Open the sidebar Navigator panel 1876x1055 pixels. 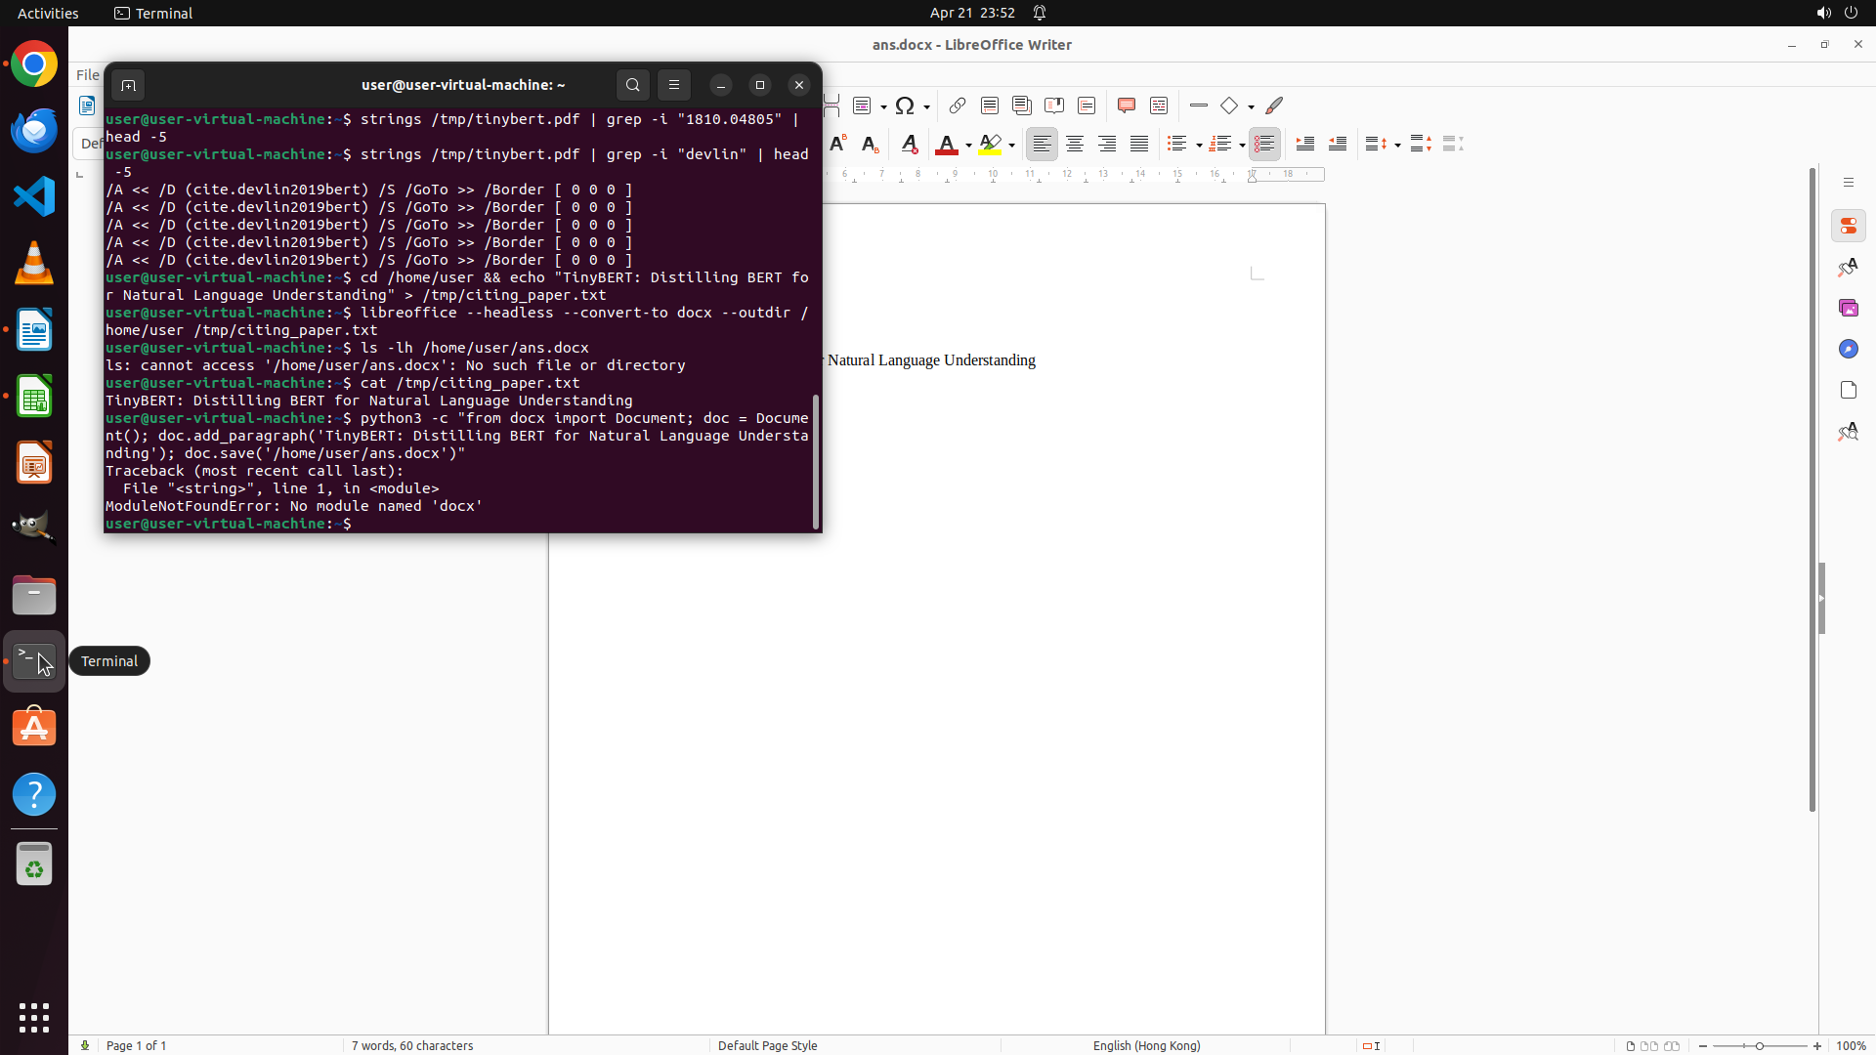pyautogui.click(x=1848, y=349)
